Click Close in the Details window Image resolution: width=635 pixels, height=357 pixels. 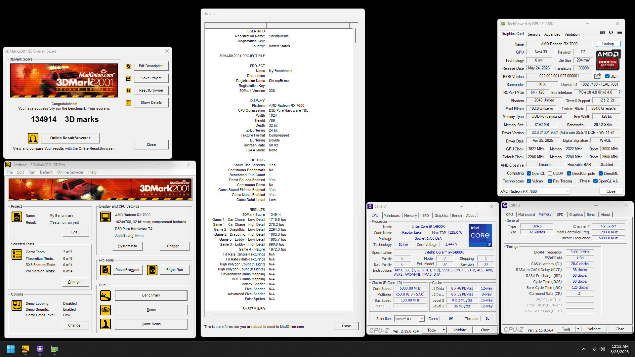pyautogui.click(x=346, y=326)
